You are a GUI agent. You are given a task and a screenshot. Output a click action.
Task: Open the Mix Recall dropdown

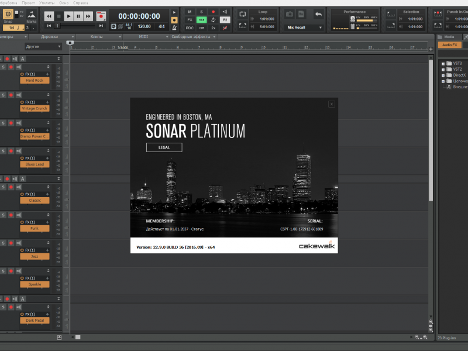coord(304,27)
